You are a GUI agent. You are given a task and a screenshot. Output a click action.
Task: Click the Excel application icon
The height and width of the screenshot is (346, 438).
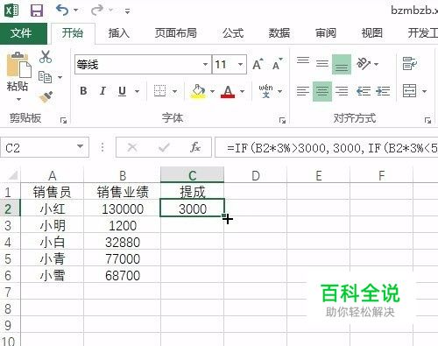pyautogui.click(x=11, y=11)
